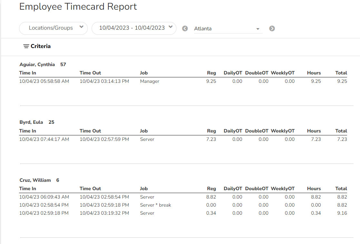
Task: Click Job header in Byrd's table
Action: click(144, 131)
